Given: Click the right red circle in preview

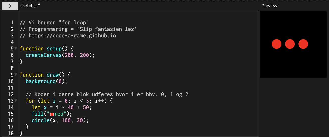Looking at the screenshot, I should pyautogui.click(x=303, y=44).
